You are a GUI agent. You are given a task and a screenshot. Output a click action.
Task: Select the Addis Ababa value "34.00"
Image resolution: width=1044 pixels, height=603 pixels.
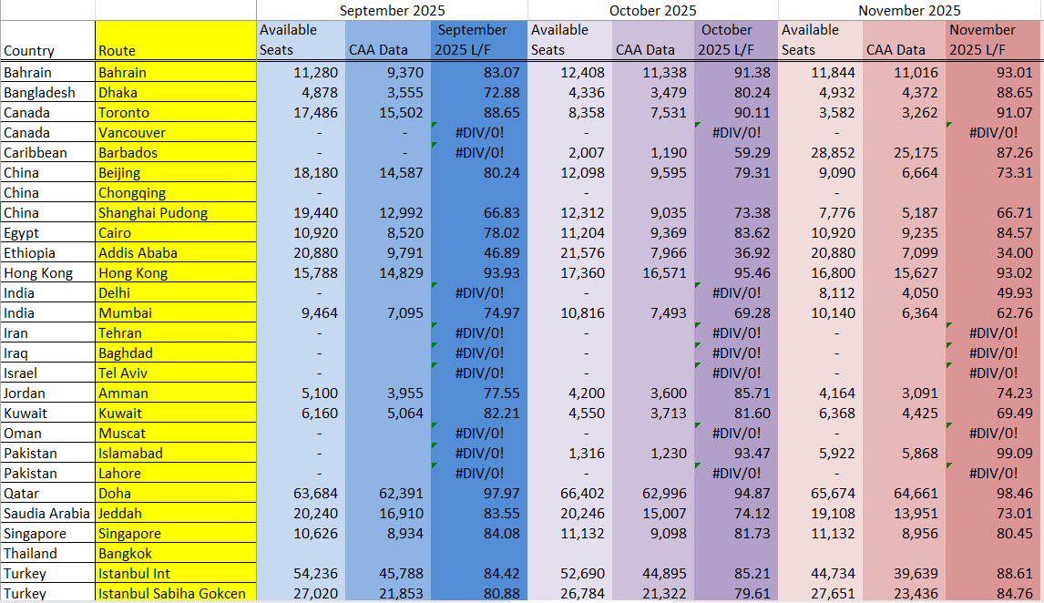[1015, 252]
